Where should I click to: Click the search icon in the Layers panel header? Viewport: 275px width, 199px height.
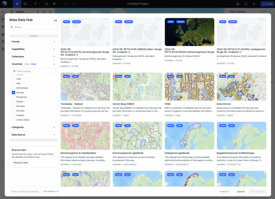pyautogui.click(x=12, y=12)
